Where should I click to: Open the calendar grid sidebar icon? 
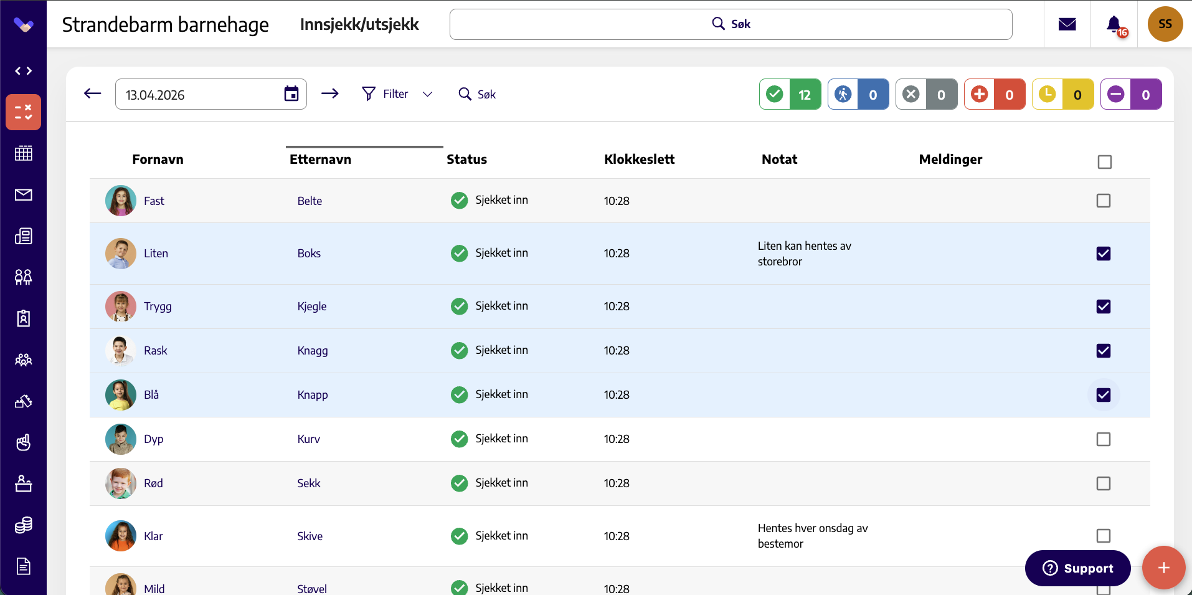point(23,153)
